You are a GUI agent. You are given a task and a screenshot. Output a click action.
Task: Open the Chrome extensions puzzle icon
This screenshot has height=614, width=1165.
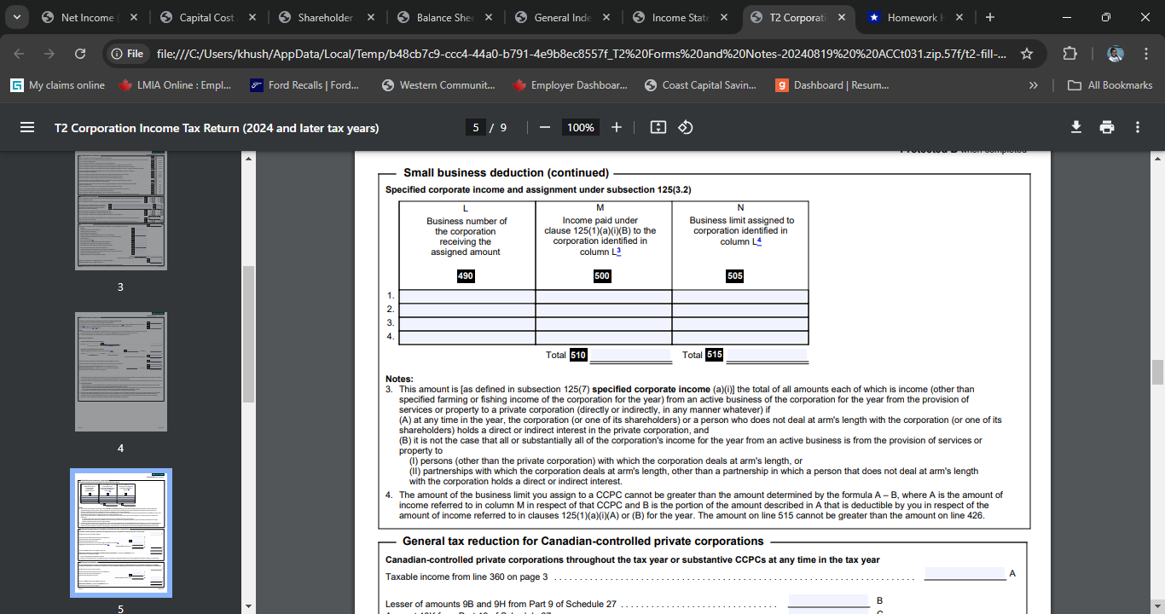click(x=1069, y=52)
